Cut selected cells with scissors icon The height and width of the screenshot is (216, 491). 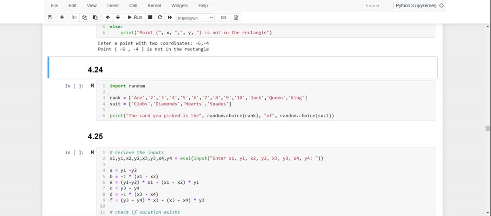pyautogui.click(x=74, y=17)
